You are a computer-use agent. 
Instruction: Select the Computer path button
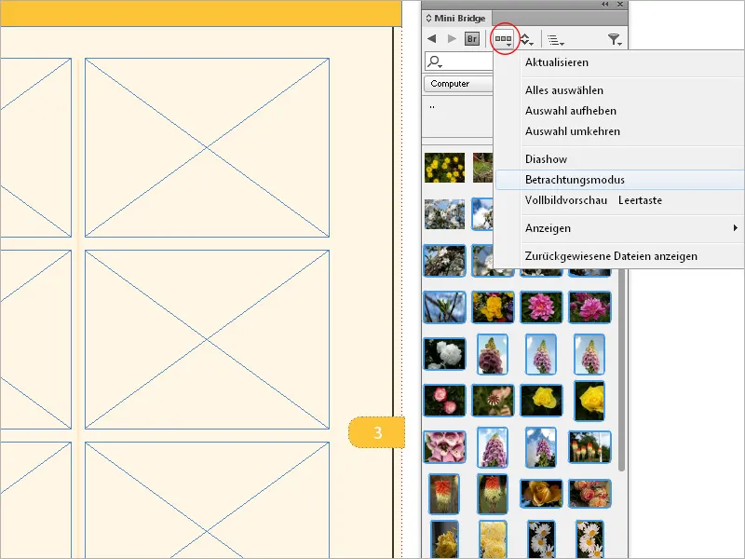point(458,84)
